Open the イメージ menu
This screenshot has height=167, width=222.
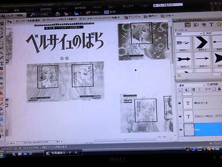click(30, 10)
